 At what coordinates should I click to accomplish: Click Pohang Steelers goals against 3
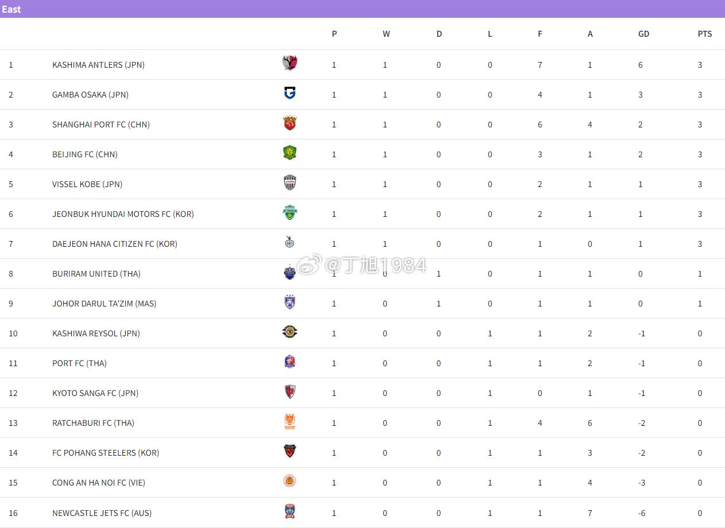(x=590, y=453)
